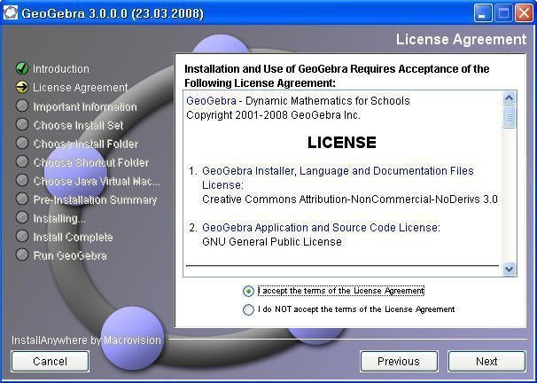Select 'I accept the terms' radio button

click(248, 291)
